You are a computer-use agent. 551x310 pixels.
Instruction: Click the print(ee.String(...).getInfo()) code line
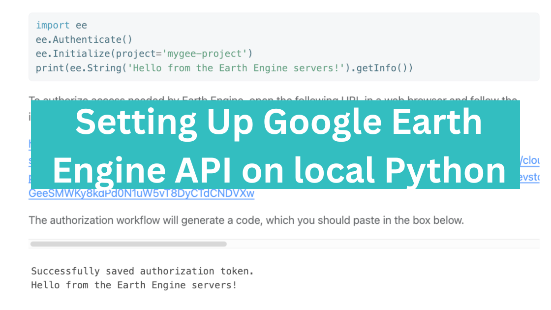tap(224, 68)
